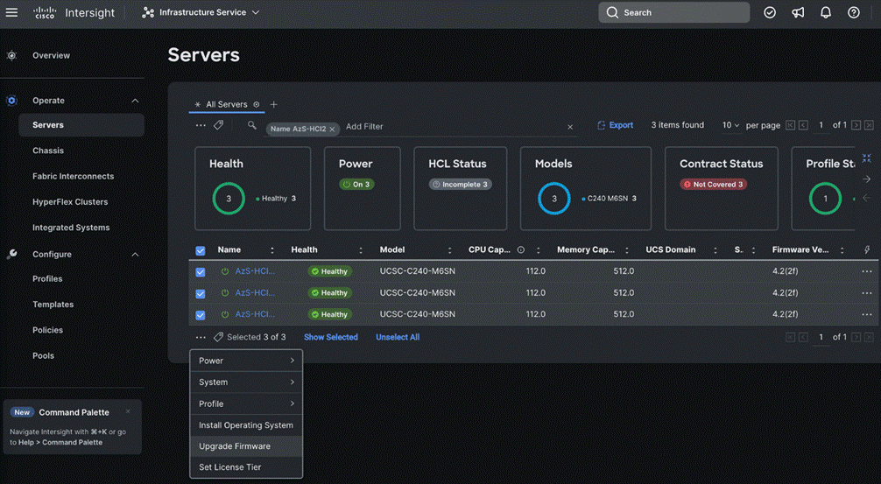Go to next page using top pager

(x=856, y=125)
